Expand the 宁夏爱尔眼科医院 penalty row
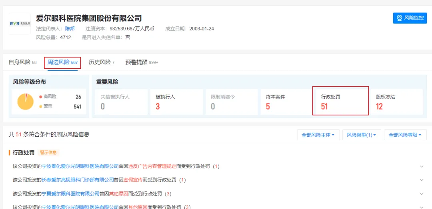The width and height of the screenshot is (432, 209). click(421, 193)
